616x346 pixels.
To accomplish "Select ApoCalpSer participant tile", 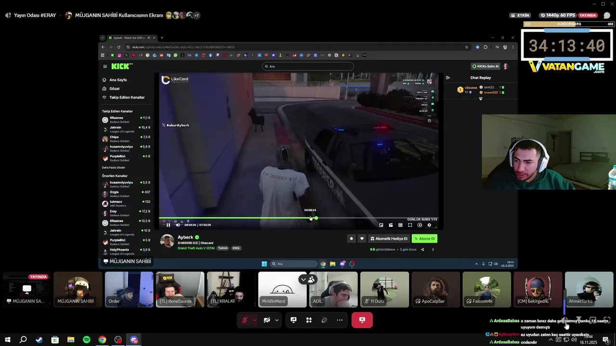I will 436,290.
